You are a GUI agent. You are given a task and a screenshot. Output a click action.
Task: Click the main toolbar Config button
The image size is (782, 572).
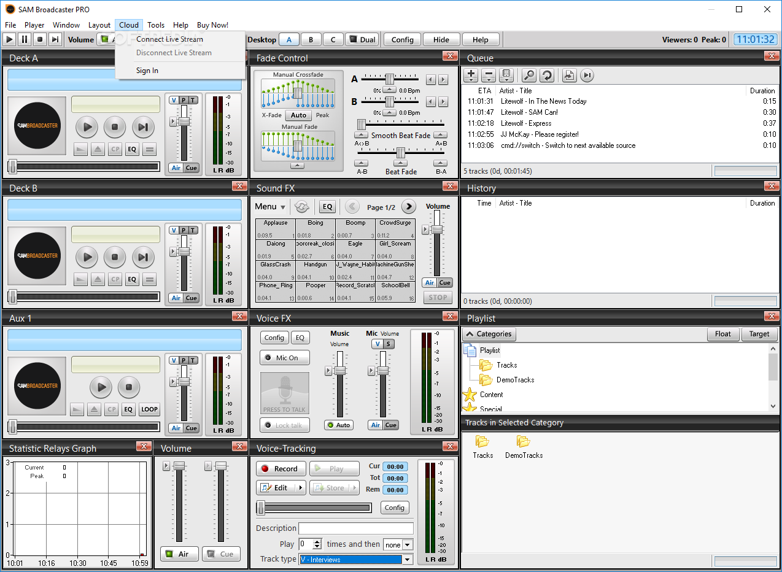[403, 40]
